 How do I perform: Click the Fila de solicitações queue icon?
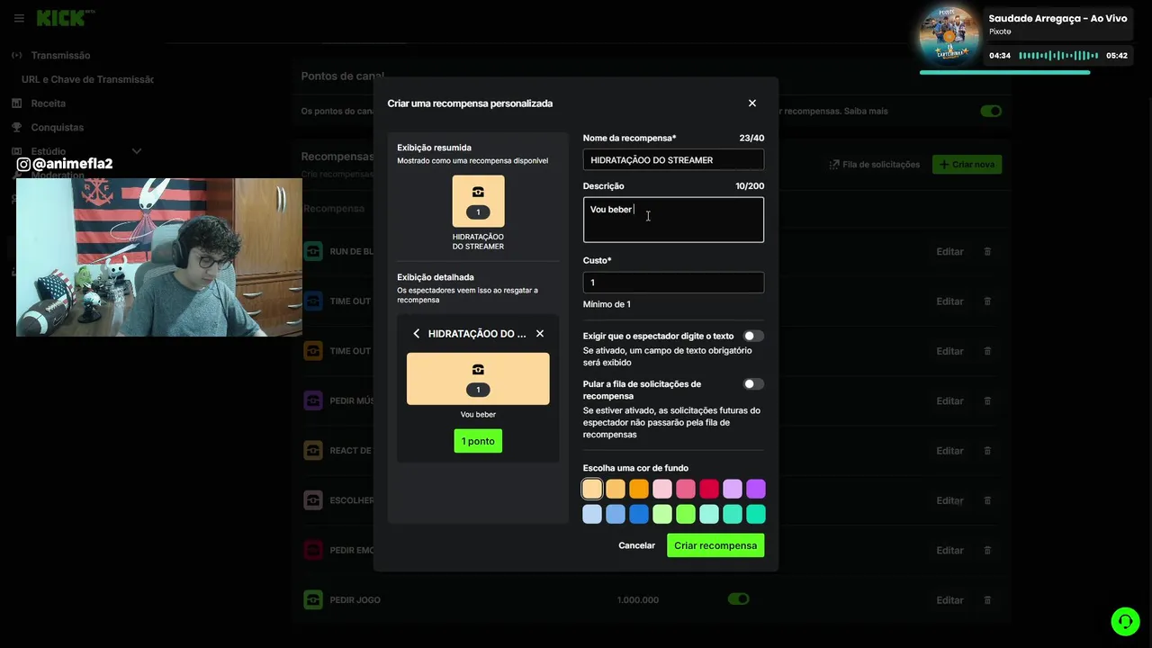(834, 165)
